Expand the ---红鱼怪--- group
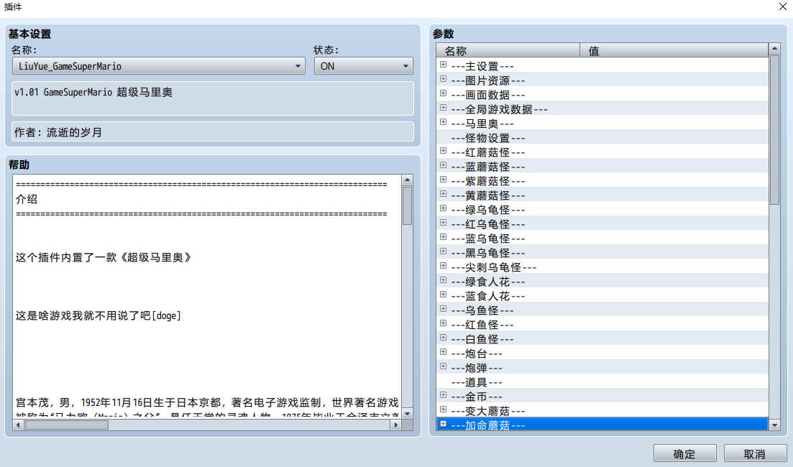The height and width of the screenshot is (467, 793). point(443,323)
